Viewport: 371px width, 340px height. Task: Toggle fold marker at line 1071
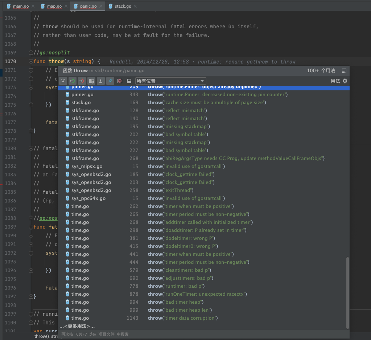coord(31,70)
